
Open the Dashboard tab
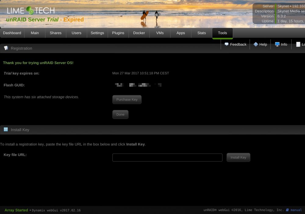pyautogui.click(x=12, y=33)
